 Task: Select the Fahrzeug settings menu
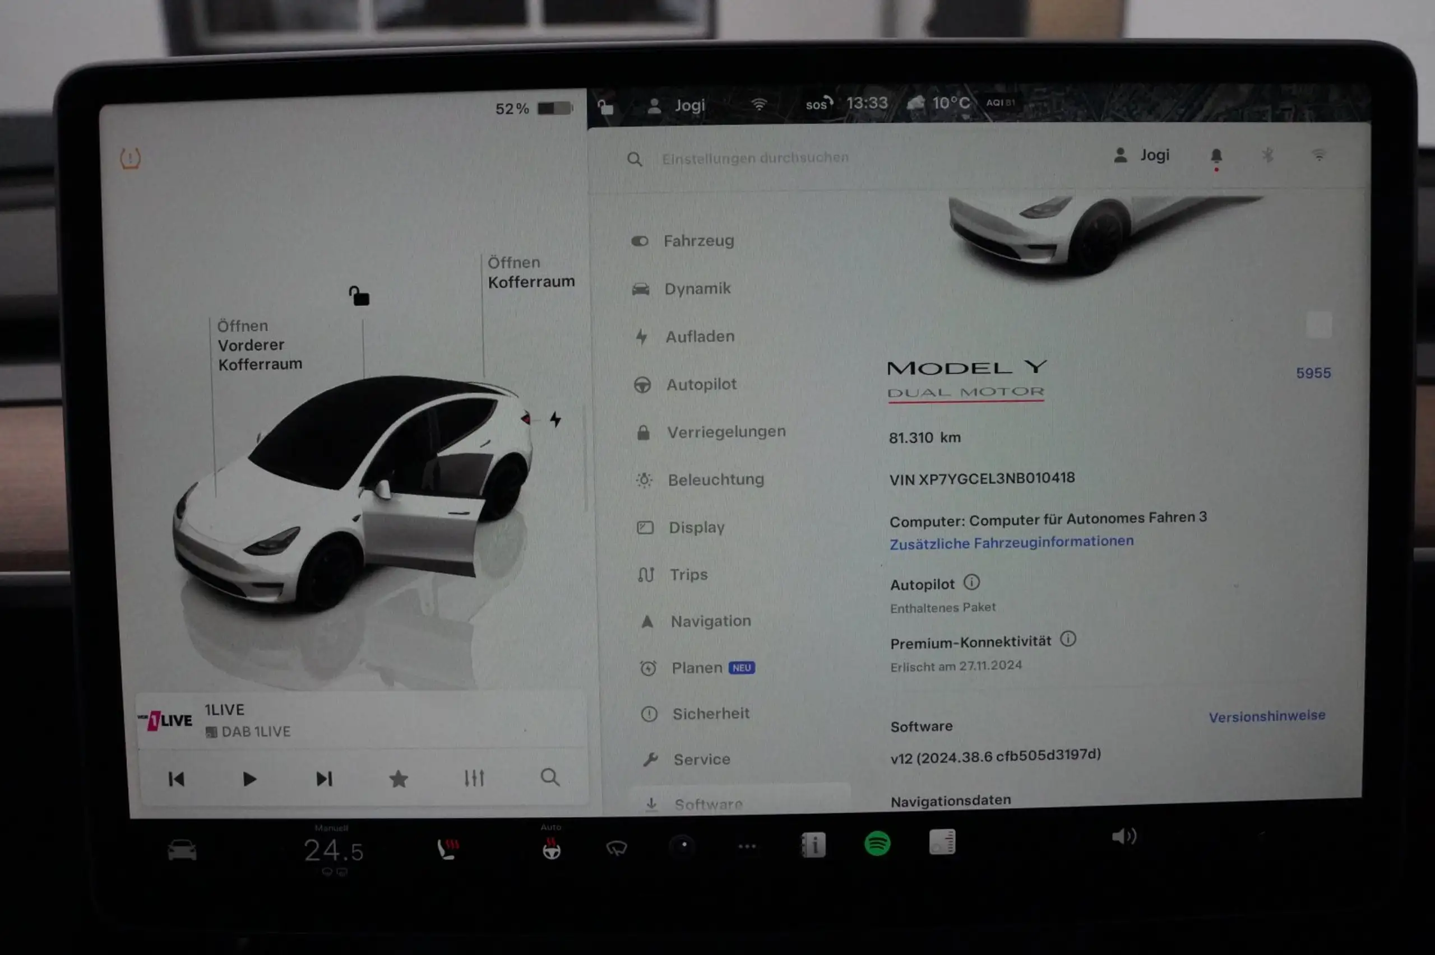pos(682,241)
